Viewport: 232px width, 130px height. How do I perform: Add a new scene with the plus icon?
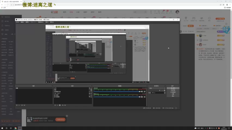[17, 105]
